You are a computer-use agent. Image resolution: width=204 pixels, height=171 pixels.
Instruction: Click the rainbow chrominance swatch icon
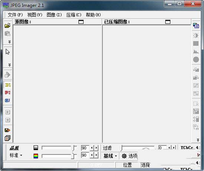point(36,156)
